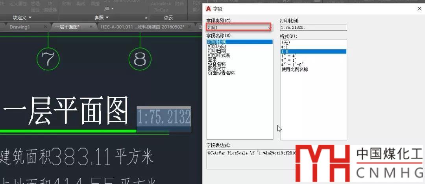Pick 设备名称 in field names

tap(216, 64)
